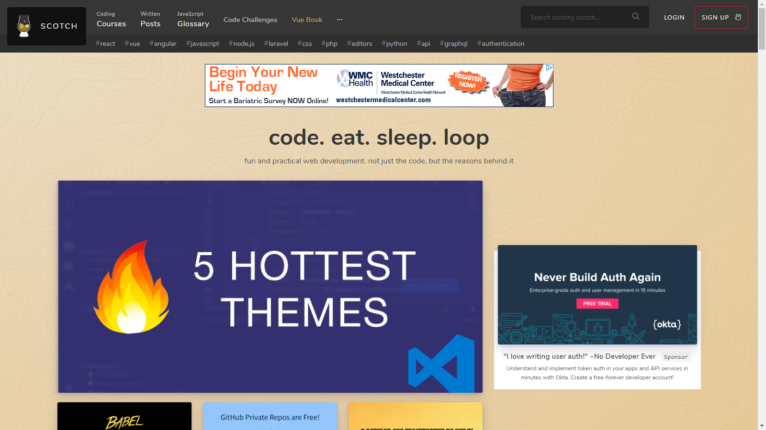Click the search magnifier icon

pos(636,17)
